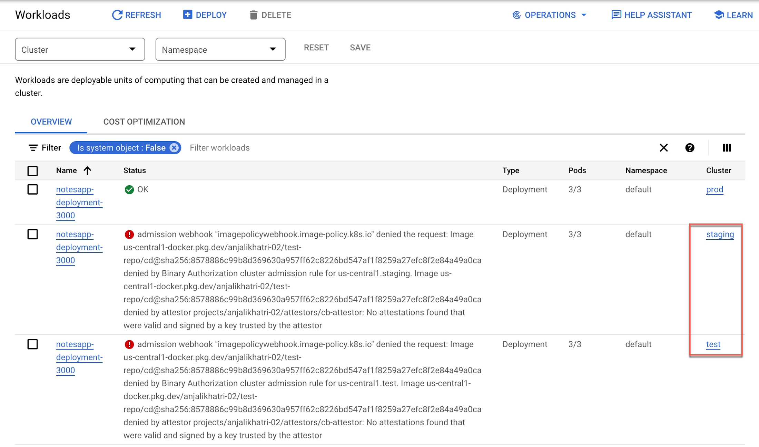Image resolution: width=759 pixels, height=447 pixels.
Task: Select the checkbox for the prod cluster row
Action: (32, 189)
